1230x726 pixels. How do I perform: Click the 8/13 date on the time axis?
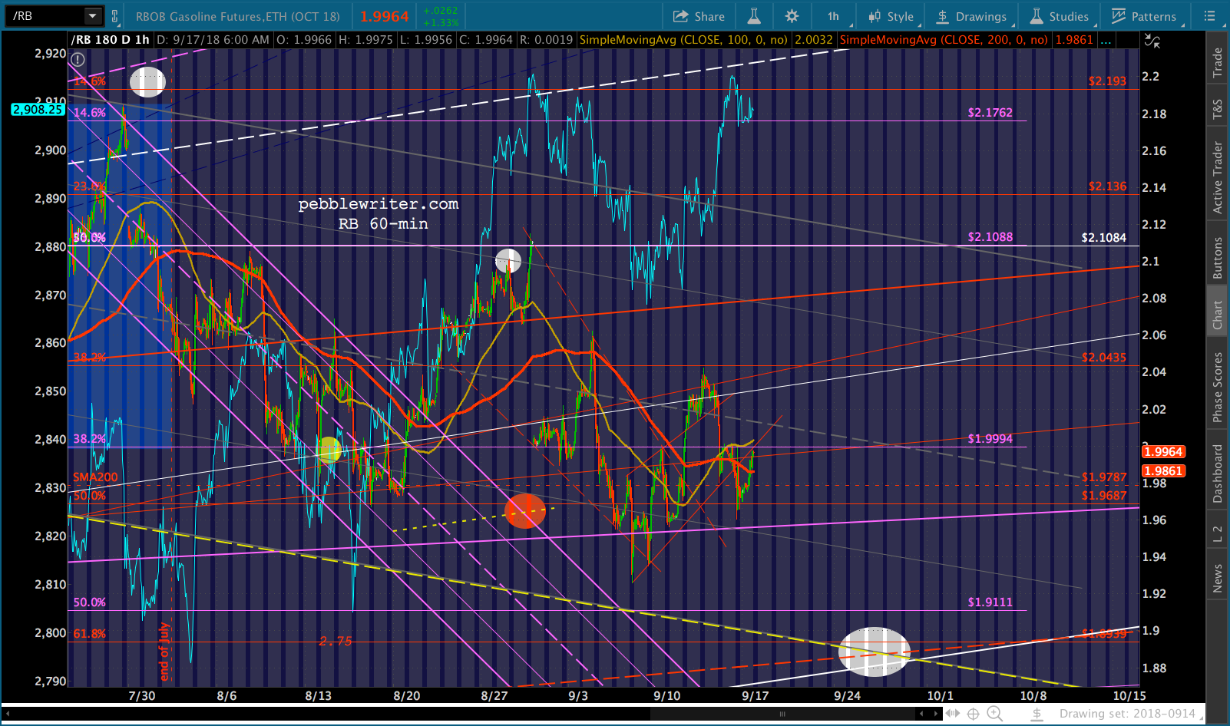coord(318,696)
